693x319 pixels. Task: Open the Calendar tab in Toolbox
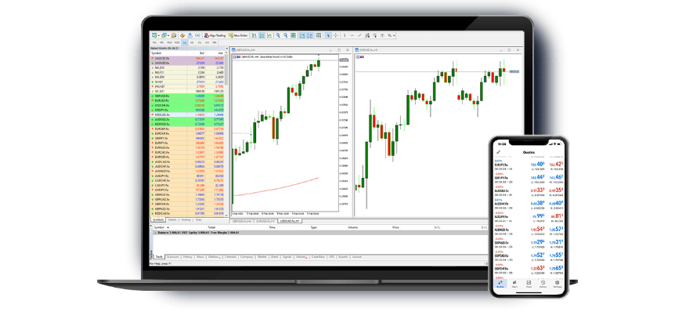coord(231,256)
